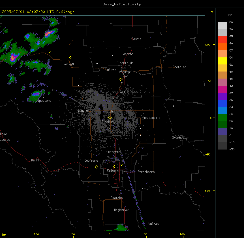244x238 pixels.
Task: Select the Vulcan label
Action: coord(153,224)
